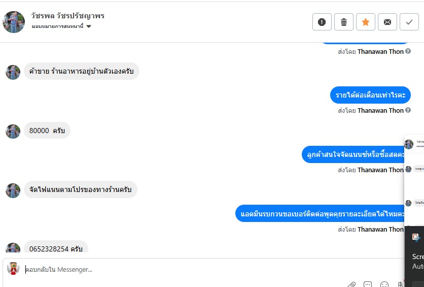Screen dimensions: 424x287
Task: Focus the ตอบกลับใน Messenger reply field
Action: tap(214, 270)
